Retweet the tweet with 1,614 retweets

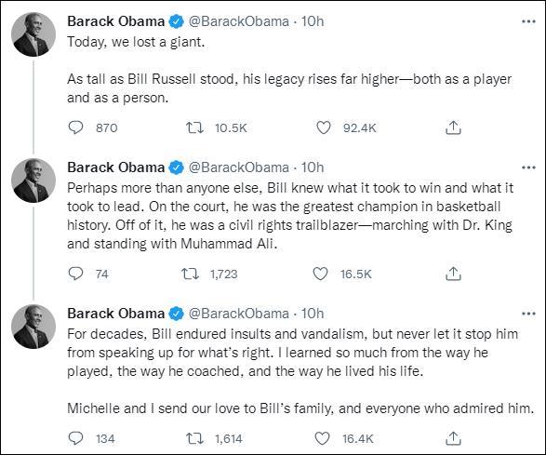(x=194, y=438)
